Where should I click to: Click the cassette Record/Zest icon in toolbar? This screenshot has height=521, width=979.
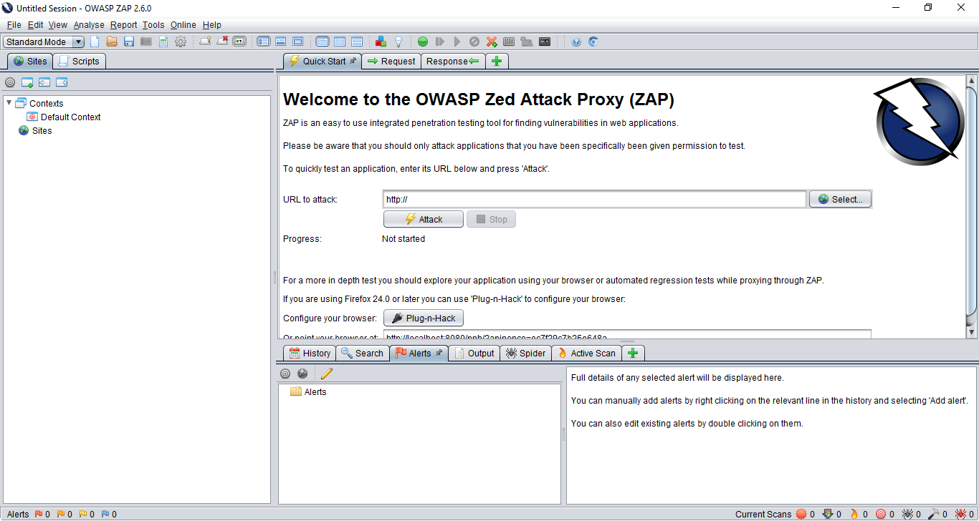point(545,42)
